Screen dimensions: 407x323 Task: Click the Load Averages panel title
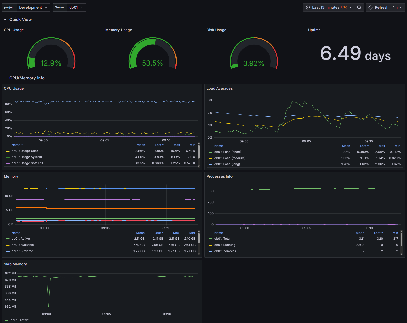point(219,88)
